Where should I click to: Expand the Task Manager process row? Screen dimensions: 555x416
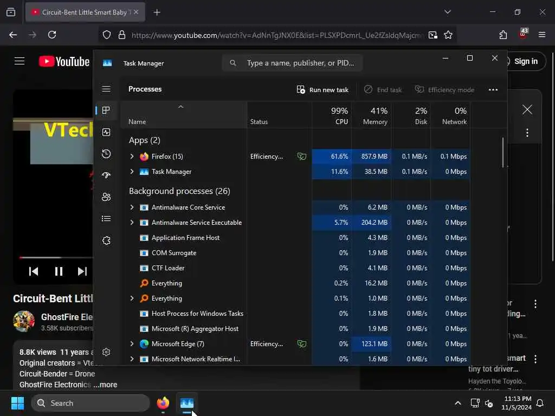[x=132, y=172]
